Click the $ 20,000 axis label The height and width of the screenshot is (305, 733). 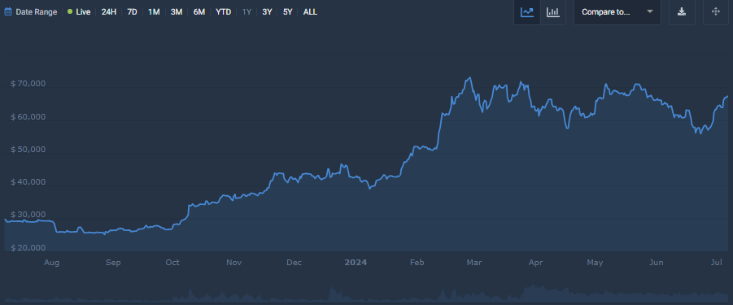pos(28,247)
